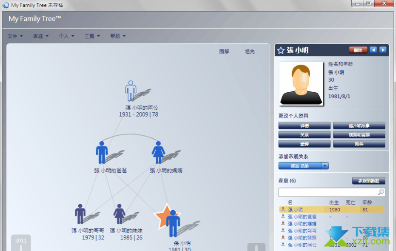
Task: Open the 工具 menu
Action: [x=92, y=36]
